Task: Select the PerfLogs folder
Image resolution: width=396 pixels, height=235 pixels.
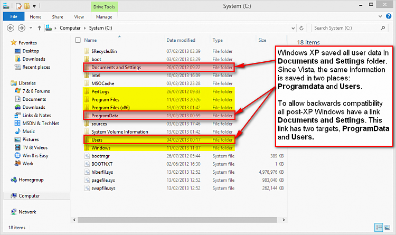Action: coord(159,91)
